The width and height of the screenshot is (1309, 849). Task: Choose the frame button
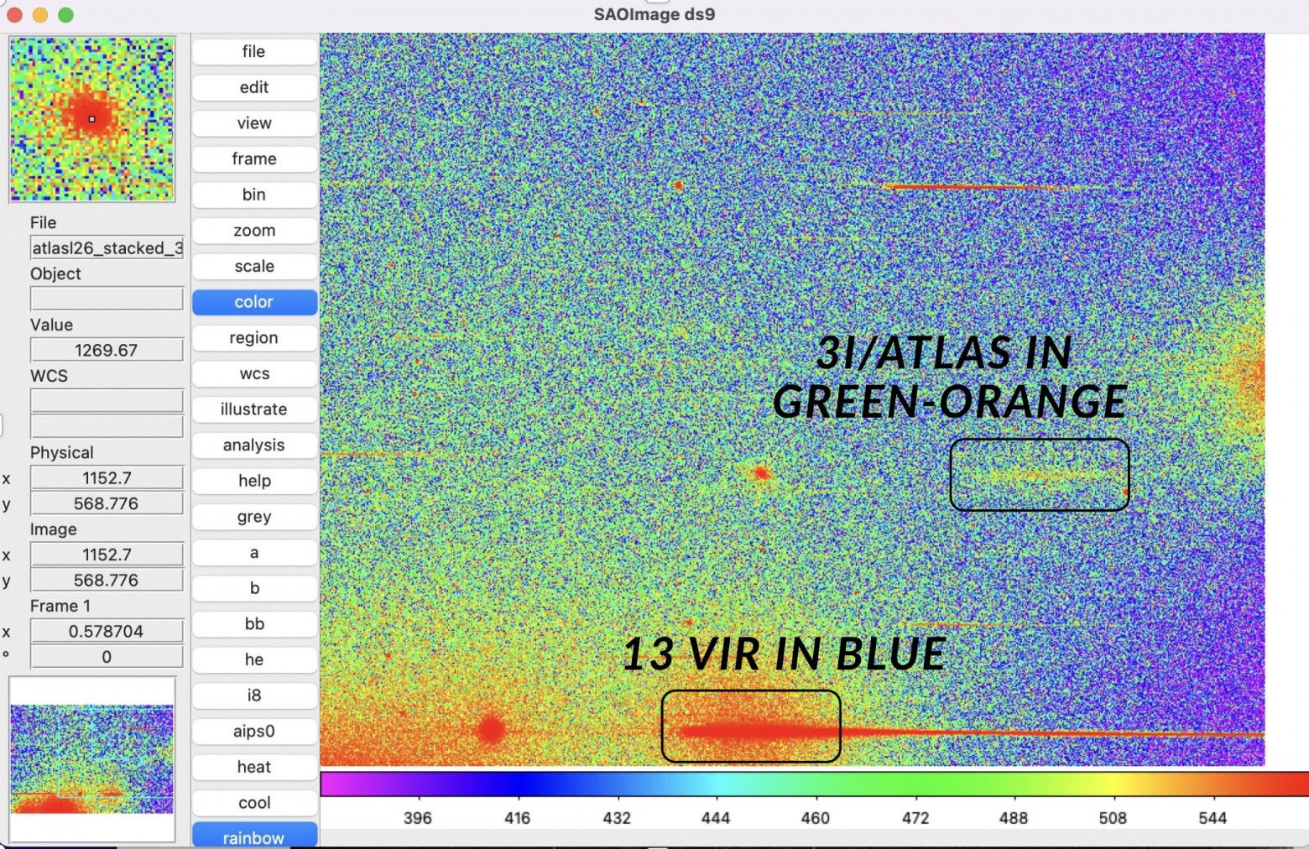pos(254,159)
